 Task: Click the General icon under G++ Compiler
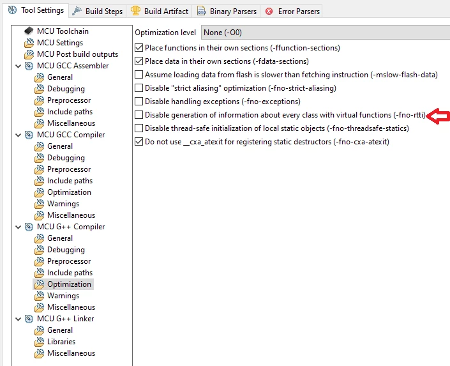tap(39, 238)
